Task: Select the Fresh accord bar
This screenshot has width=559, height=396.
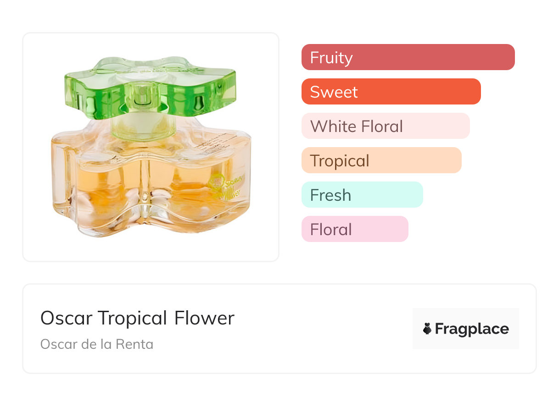Action: tap(362, 195)
